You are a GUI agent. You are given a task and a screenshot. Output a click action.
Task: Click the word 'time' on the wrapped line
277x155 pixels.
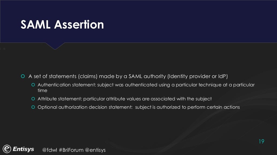(x=42, y=90)
